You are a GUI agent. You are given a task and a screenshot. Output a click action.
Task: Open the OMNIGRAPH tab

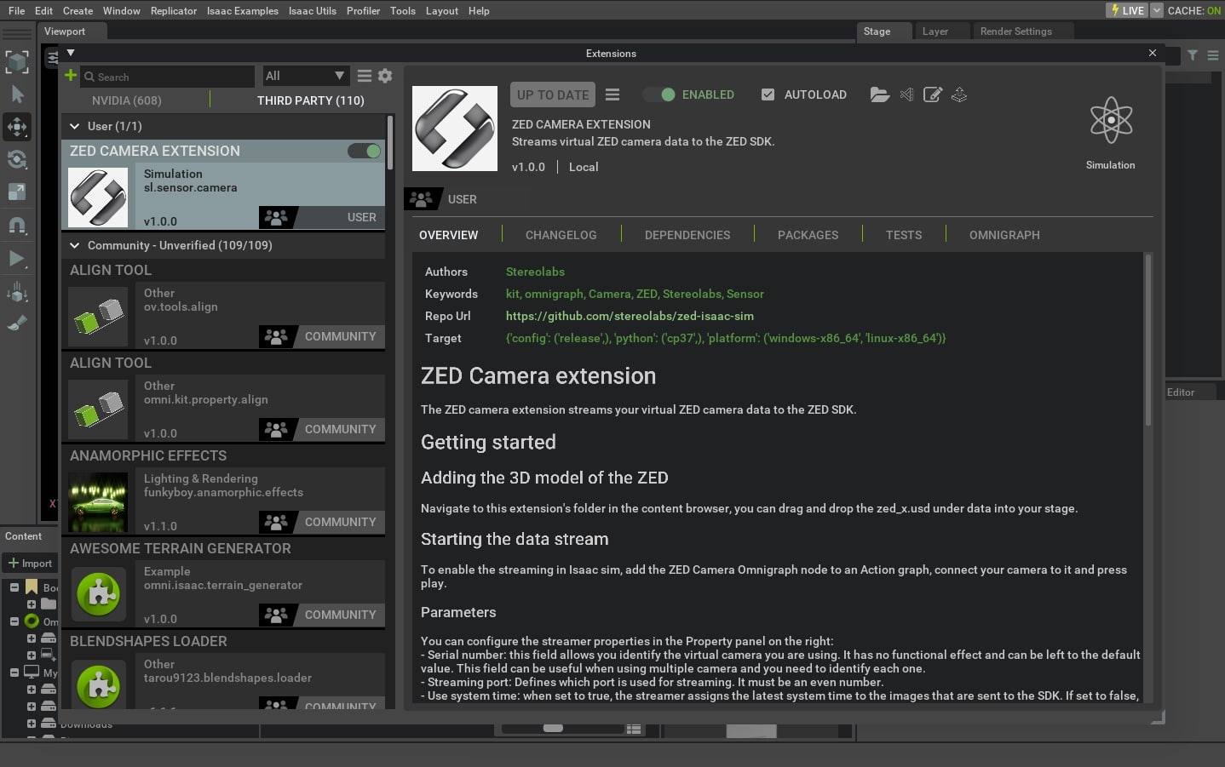1004,235
